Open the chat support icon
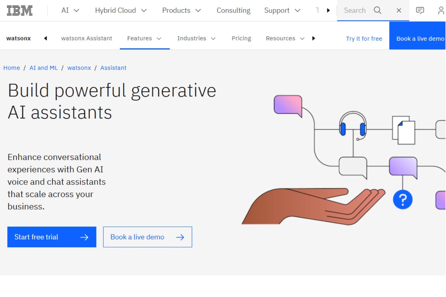446x297 pixels. pyautogui.click(x=420, y=10)
